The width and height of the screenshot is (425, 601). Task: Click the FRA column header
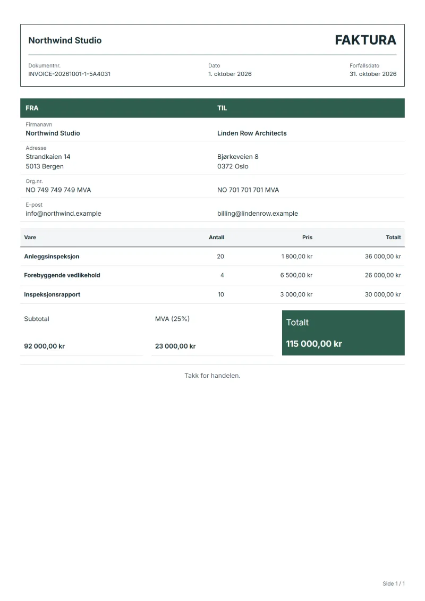(x=32, y=108)
